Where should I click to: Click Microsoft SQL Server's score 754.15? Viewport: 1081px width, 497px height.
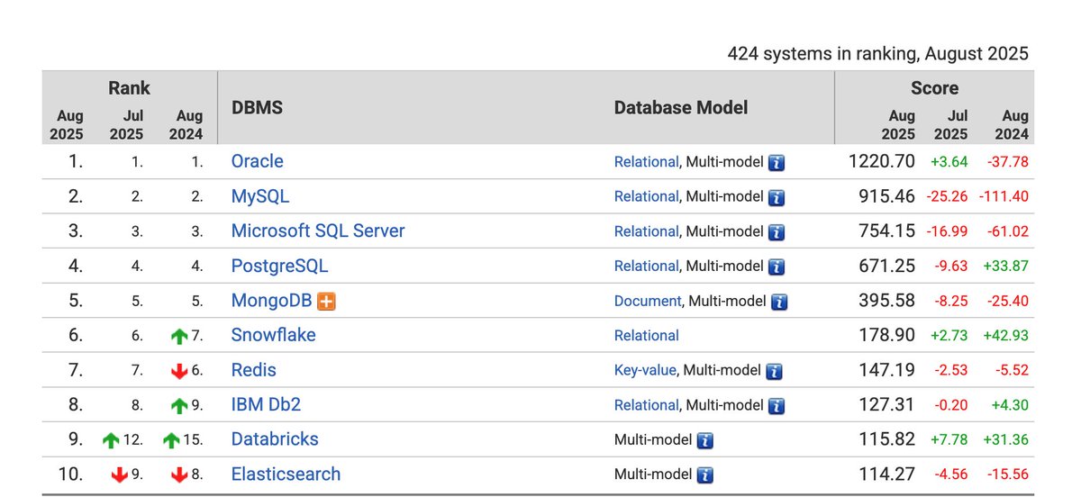click(x=886, y=230)
